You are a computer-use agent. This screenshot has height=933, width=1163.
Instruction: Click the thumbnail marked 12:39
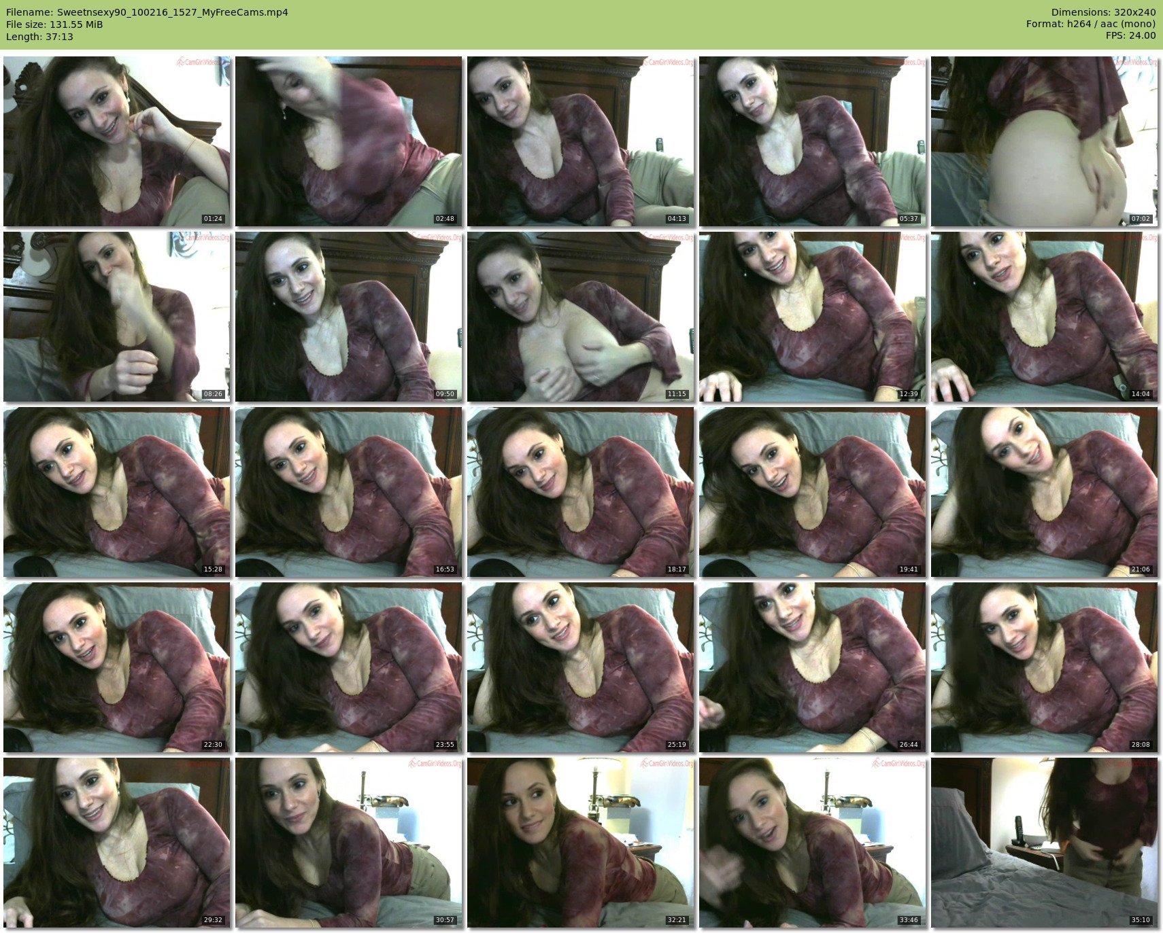coord(812,317)
